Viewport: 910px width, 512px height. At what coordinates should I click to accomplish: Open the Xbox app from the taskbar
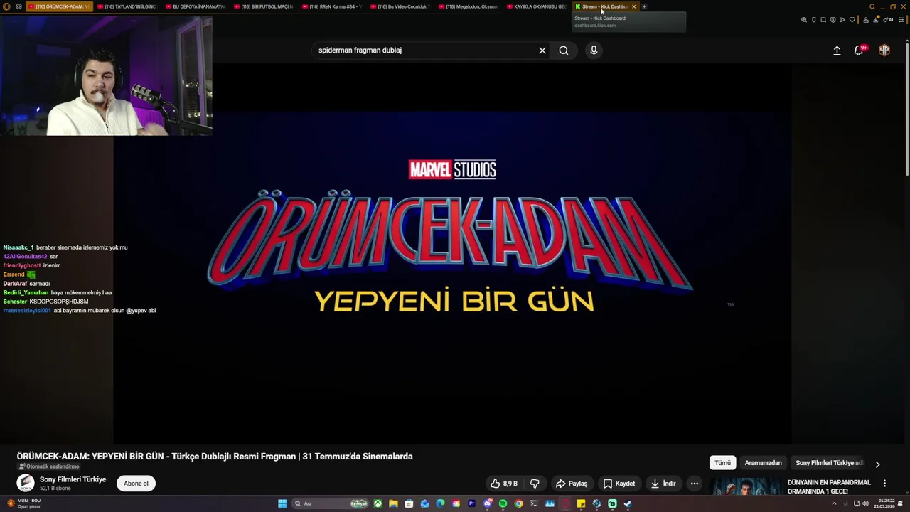[378, 503]
